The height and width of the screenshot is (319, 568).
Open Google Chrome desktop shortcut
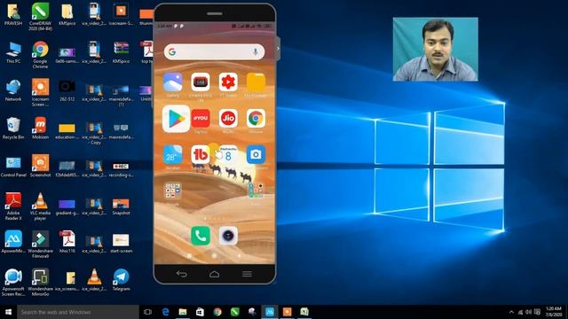[40, 54]
